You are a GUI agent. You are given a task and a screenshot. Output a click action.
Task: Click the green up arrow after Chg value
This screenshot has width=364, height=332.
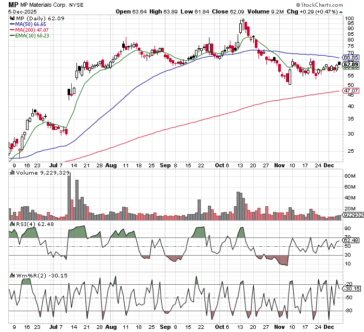(341, 12)
